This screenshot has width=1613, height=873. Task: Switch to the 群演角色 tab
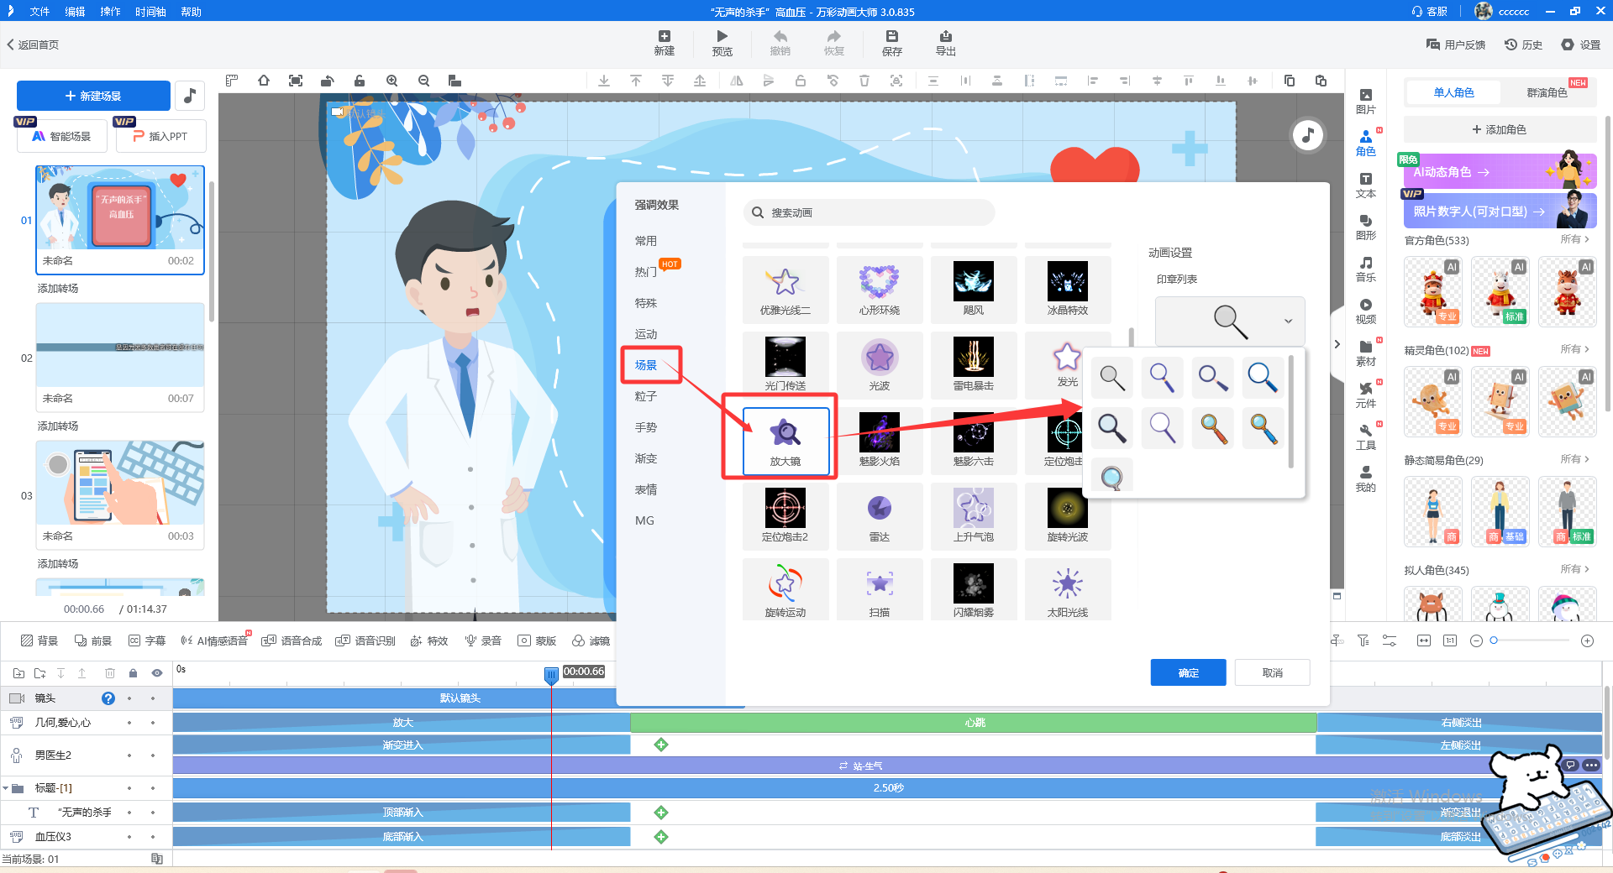(1546, 92)
